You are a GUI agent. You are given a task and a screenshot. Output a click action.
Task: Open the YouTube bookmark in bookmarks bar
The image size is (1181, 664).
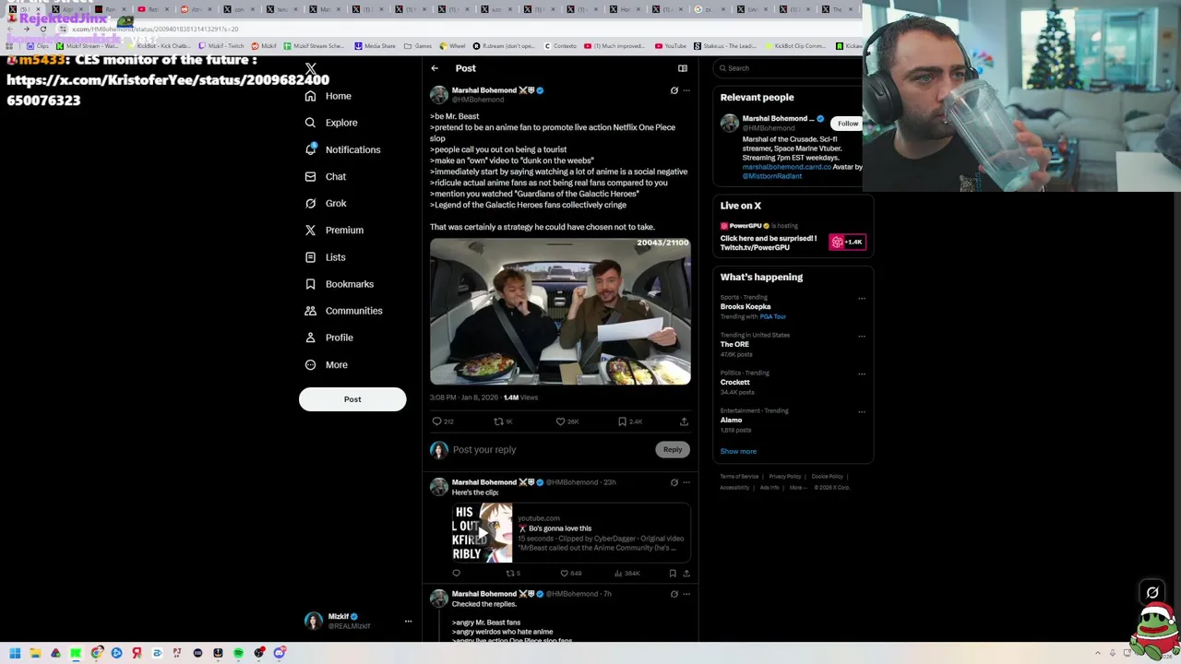click(x=671, y=46)
